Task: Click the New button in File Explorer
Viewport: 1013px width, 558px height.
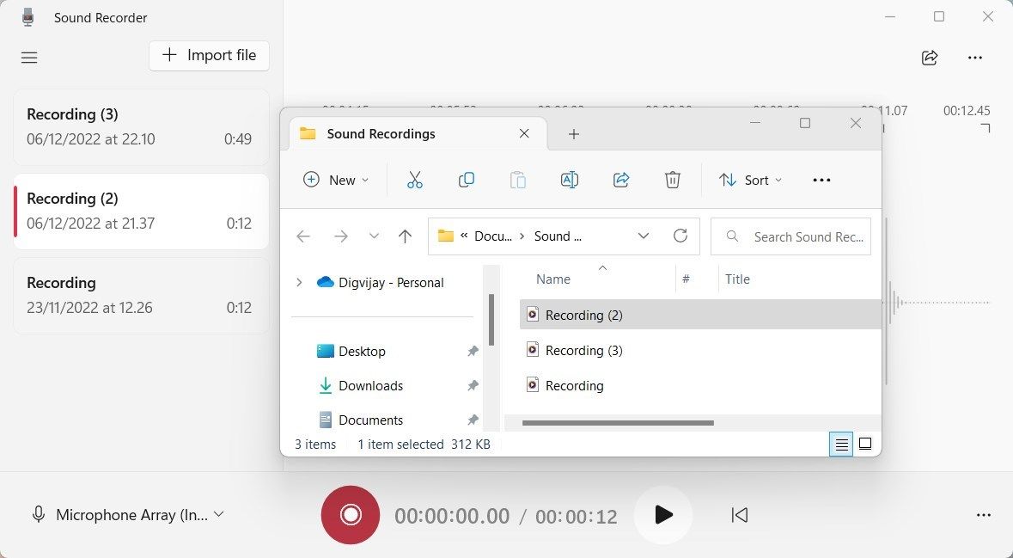Action: pos(336,180)
